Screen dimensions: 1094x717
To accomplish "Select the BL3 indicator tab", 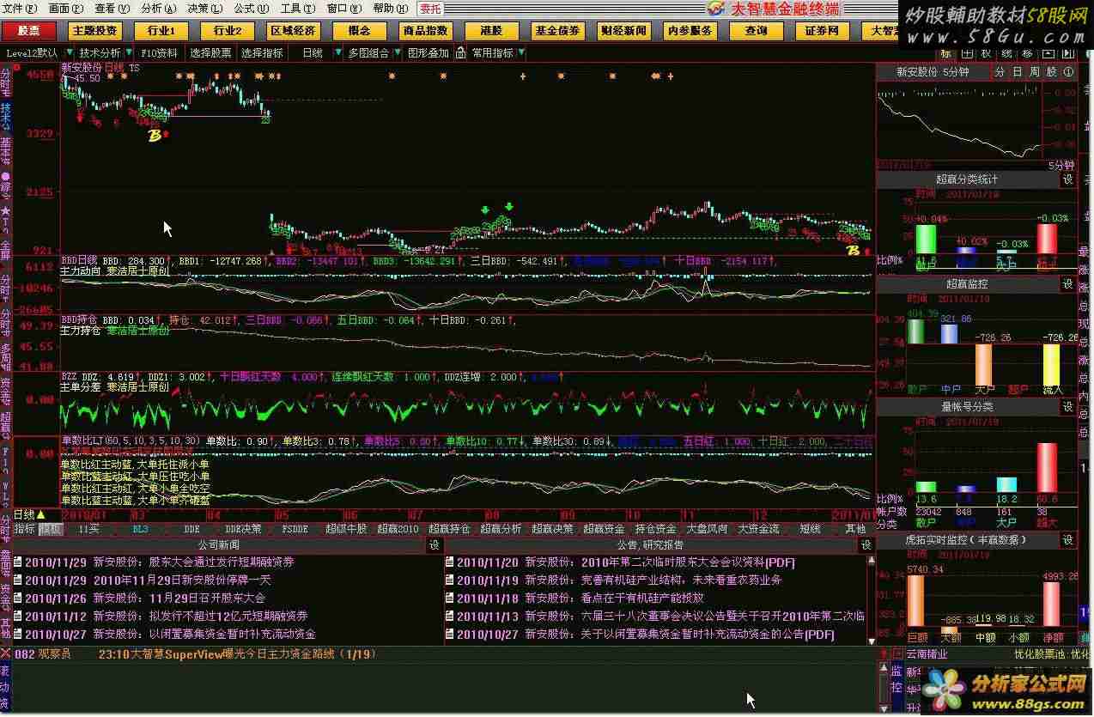I will (x=140, y=529).
